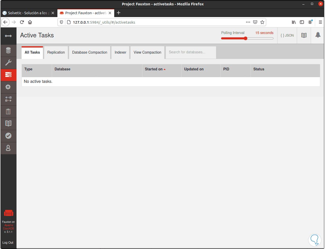Select the All Tasks tab
This screenshot has width=325, height=249.
coord(32,52)
